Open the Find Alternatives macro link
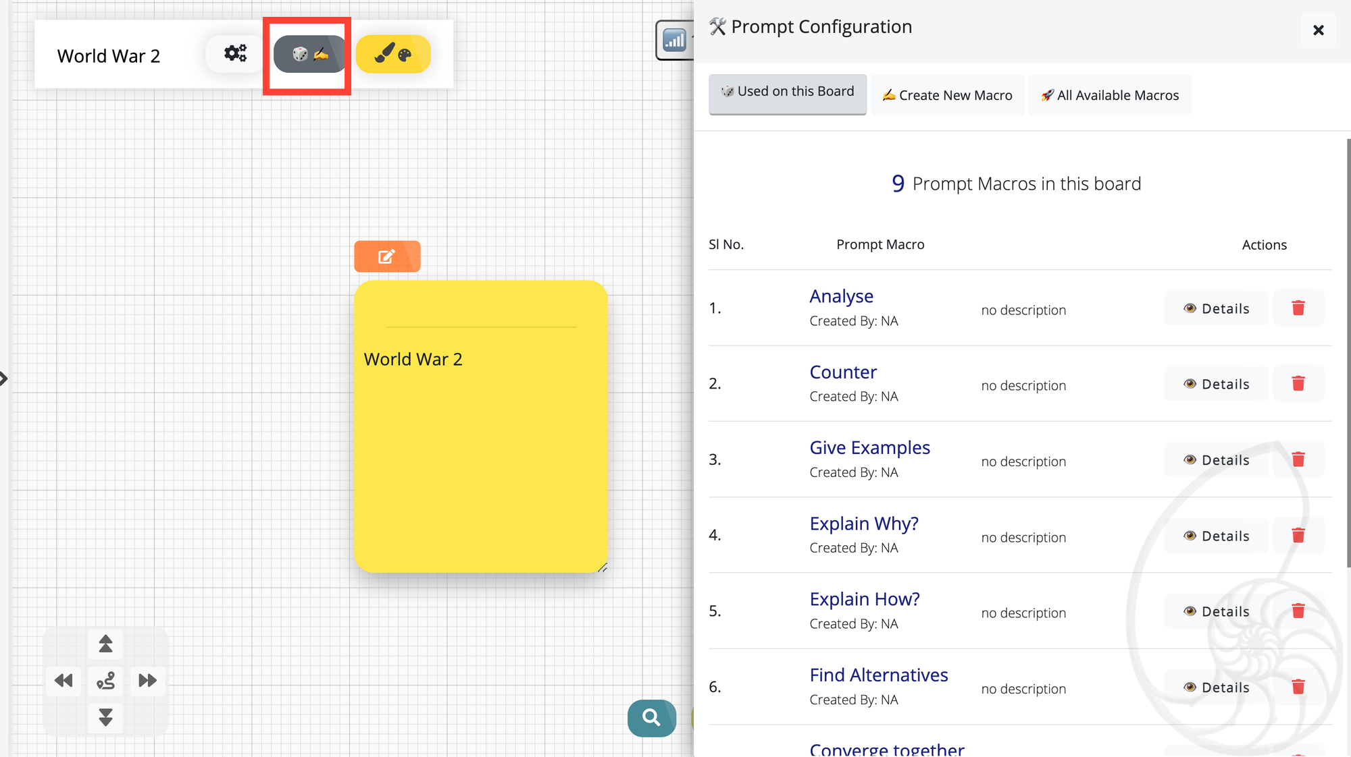 click(x=879, y=675)
